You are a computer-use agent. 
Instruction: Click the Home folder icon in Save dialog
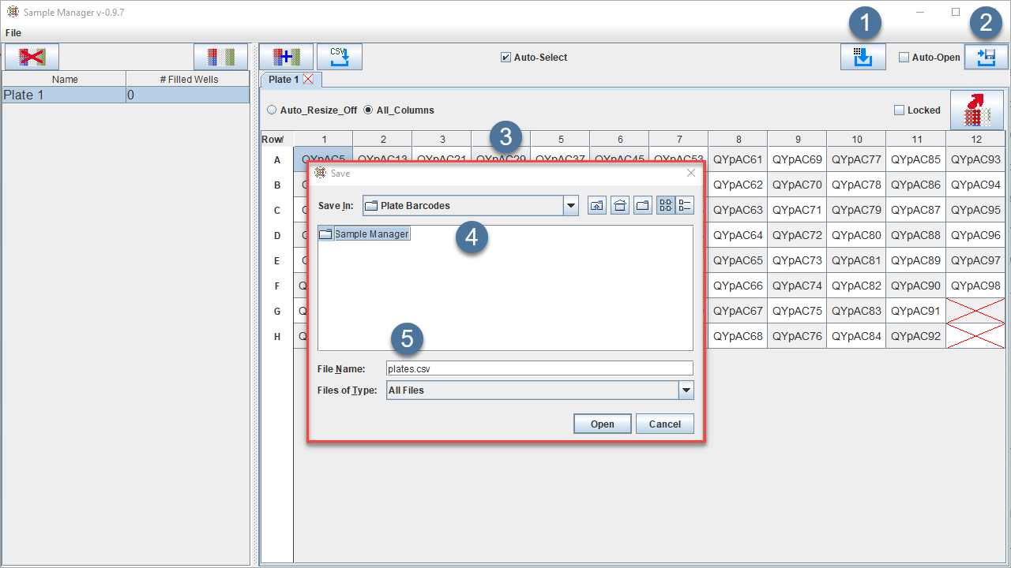pyautogui.click(x=620, y=206)
